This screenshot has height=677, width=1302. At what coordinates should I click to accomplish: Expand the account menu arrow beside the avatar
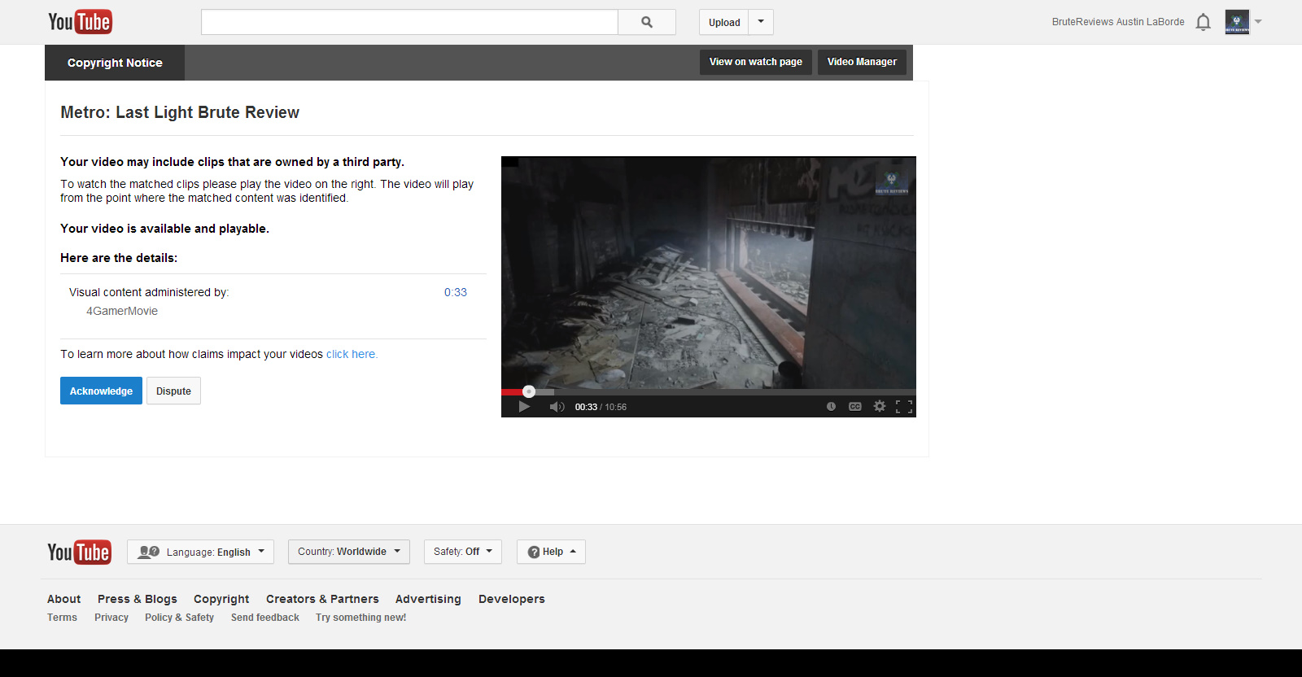1258,22
